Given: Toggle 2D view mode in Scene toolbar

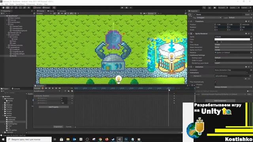Looking at the screenshot, I should [55, 13].
